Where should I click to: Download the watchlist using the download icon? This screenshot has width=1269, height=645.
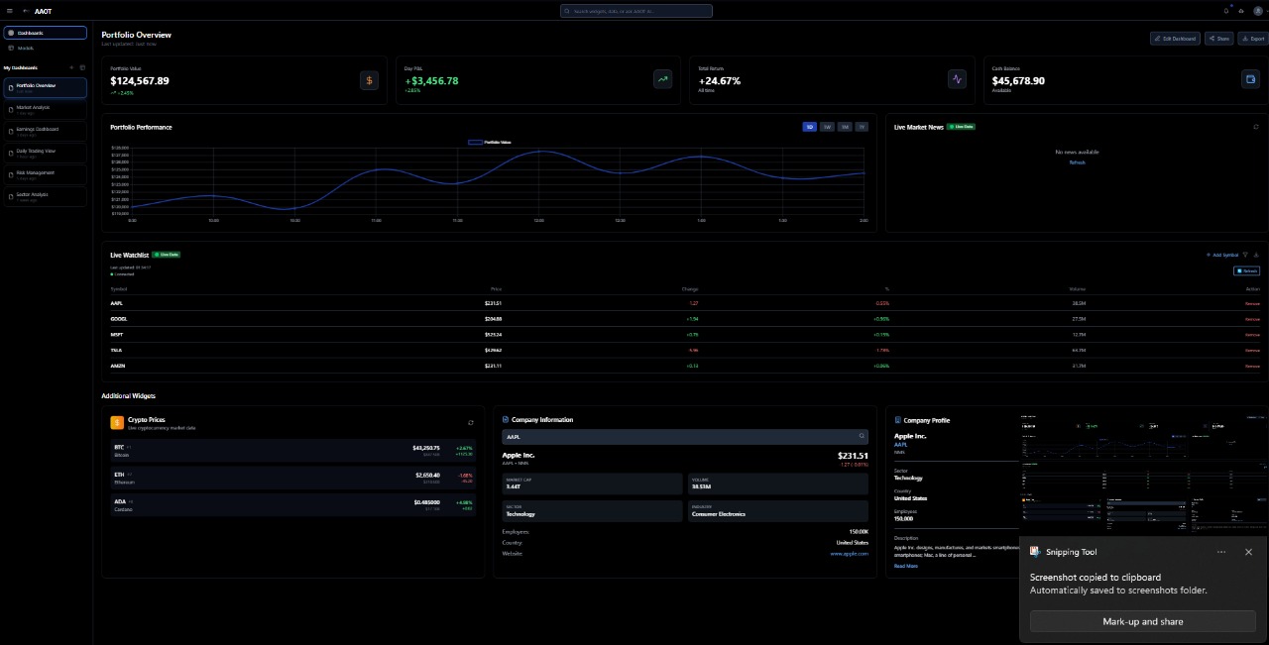click(x=1256, y=255)
